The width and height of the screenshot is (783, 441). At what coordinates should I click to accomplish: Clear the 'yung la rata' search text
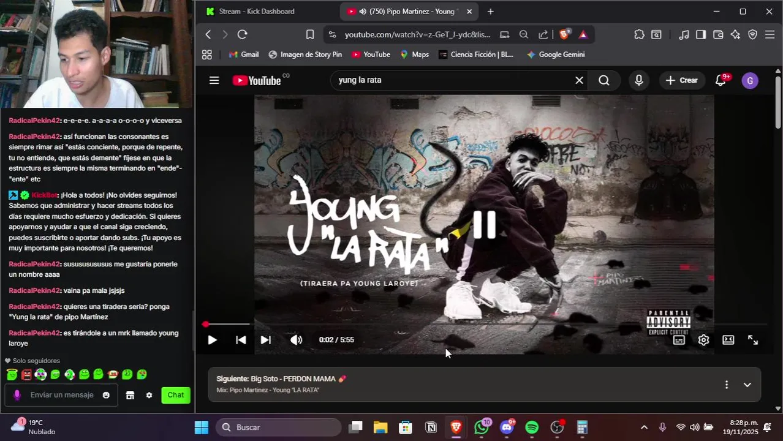[579, 80]
